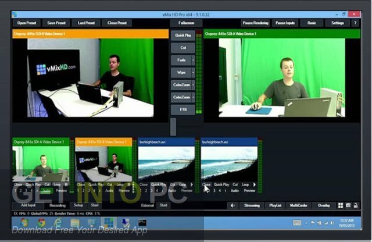Click Open Preset
The height and width of the screenshot is (242, 372).
[x=27, y=23]
